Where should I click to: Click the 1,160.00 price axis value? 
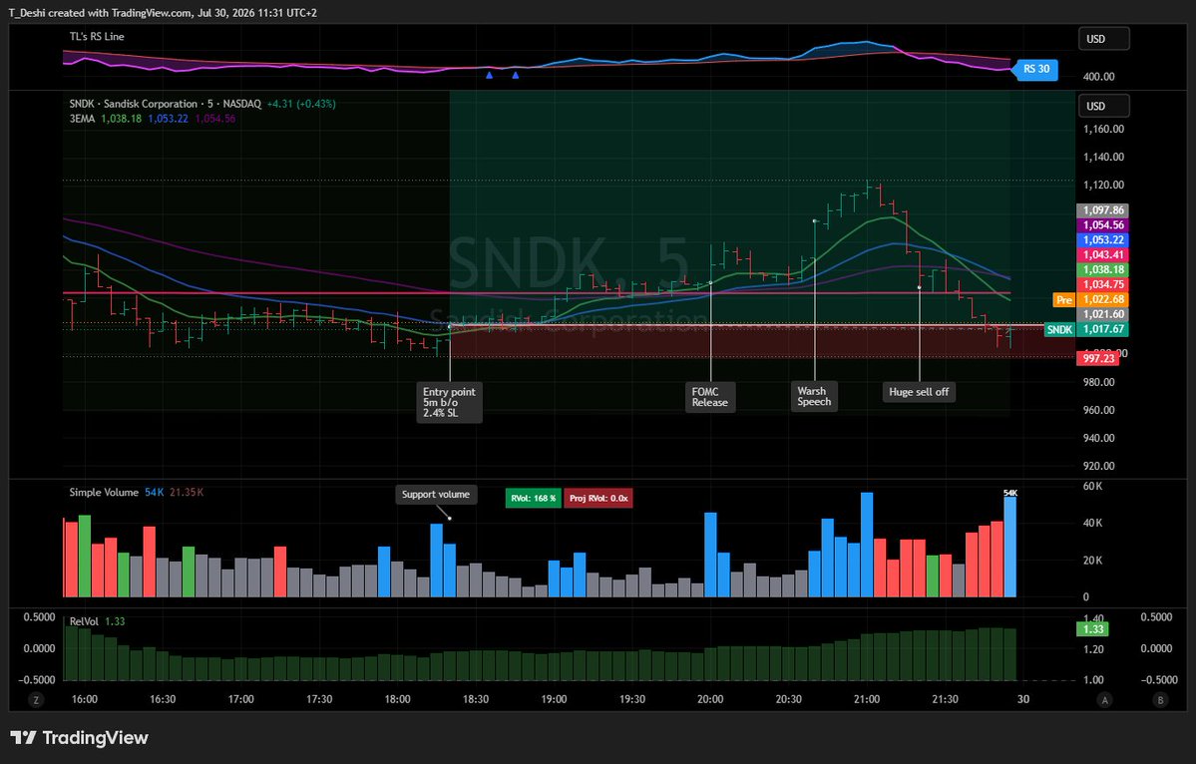1103,129
